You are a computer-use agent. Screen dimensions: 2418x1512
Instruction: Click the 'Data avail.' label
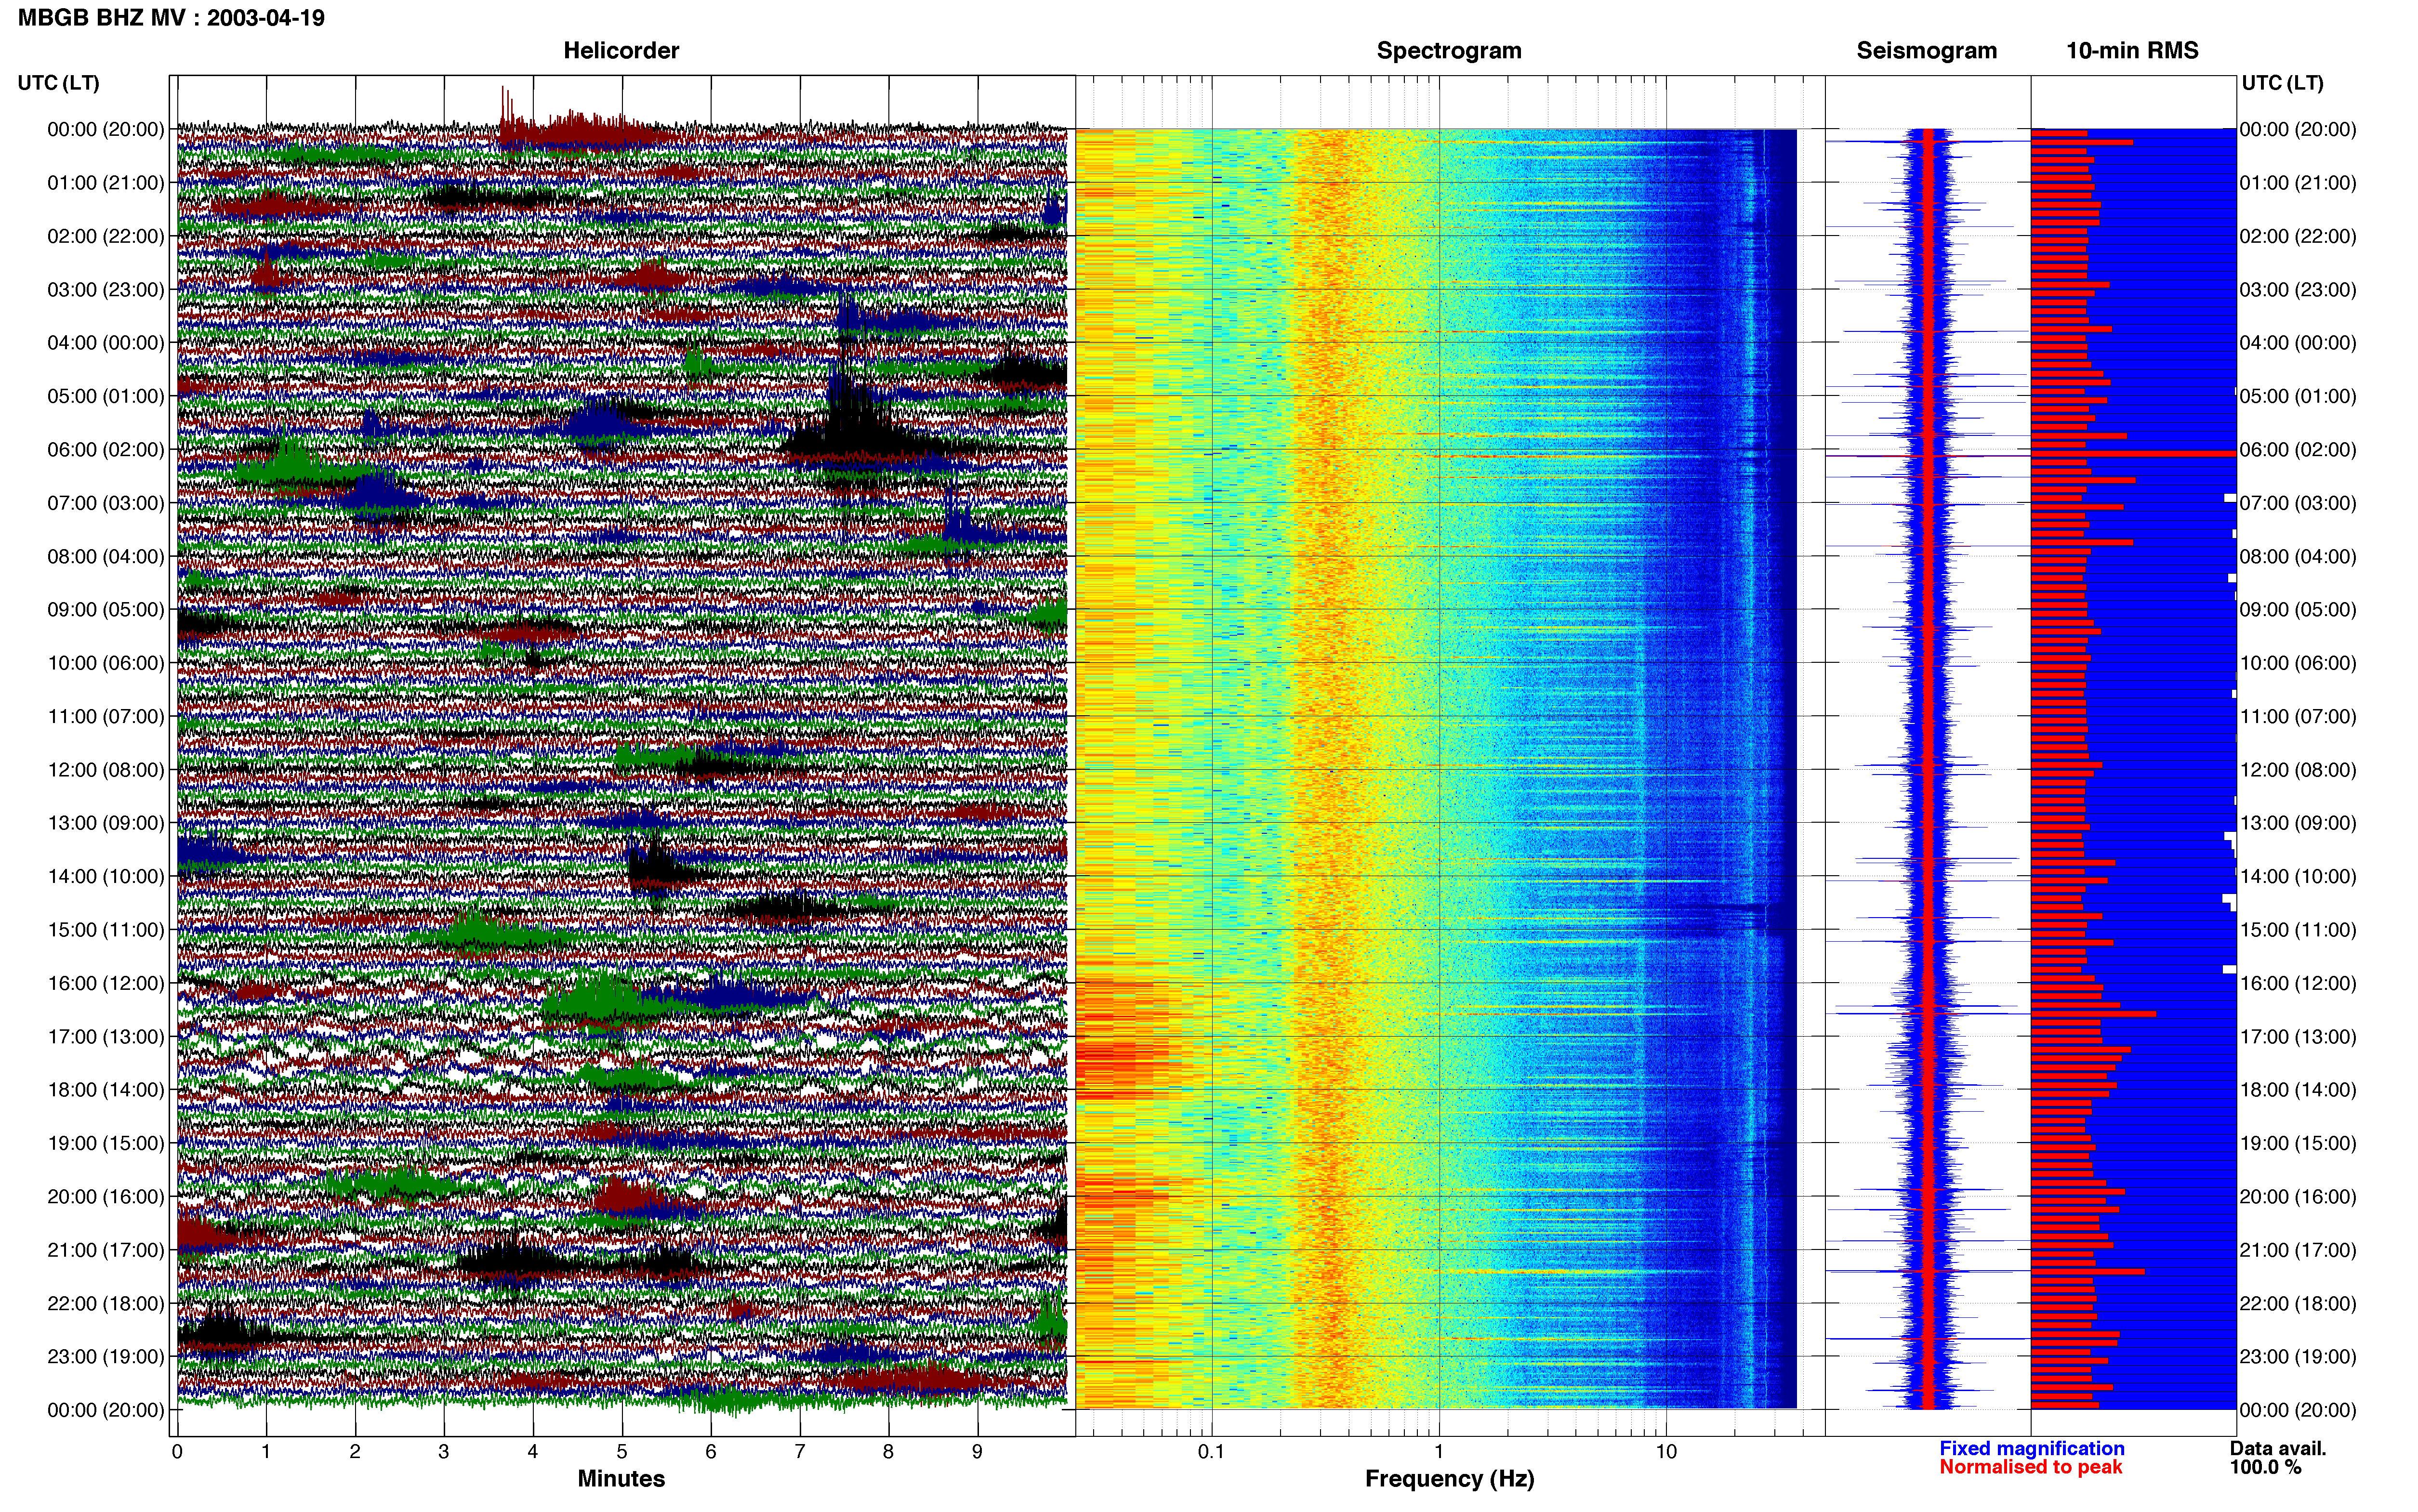pyautogui.click(x=2278, y=1448)
